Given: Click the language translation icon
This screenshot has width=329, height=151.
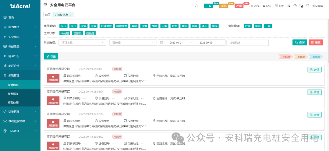Looking at the screenshot, I should (x=301, y=6).
